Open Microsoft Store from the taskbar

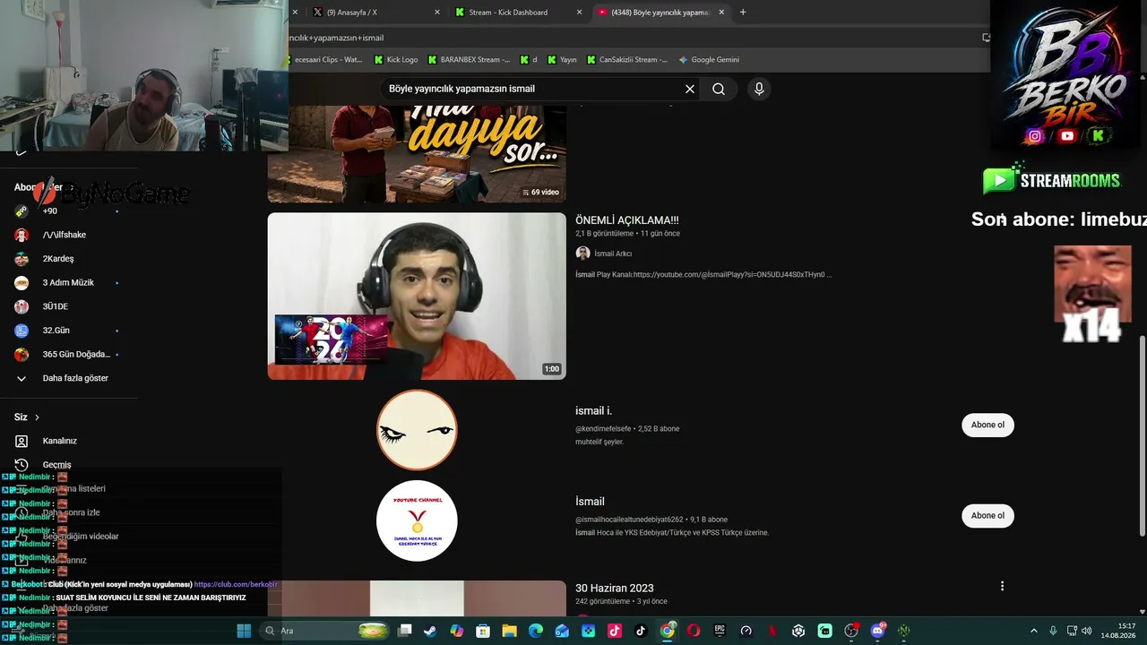tap(483, 631)
